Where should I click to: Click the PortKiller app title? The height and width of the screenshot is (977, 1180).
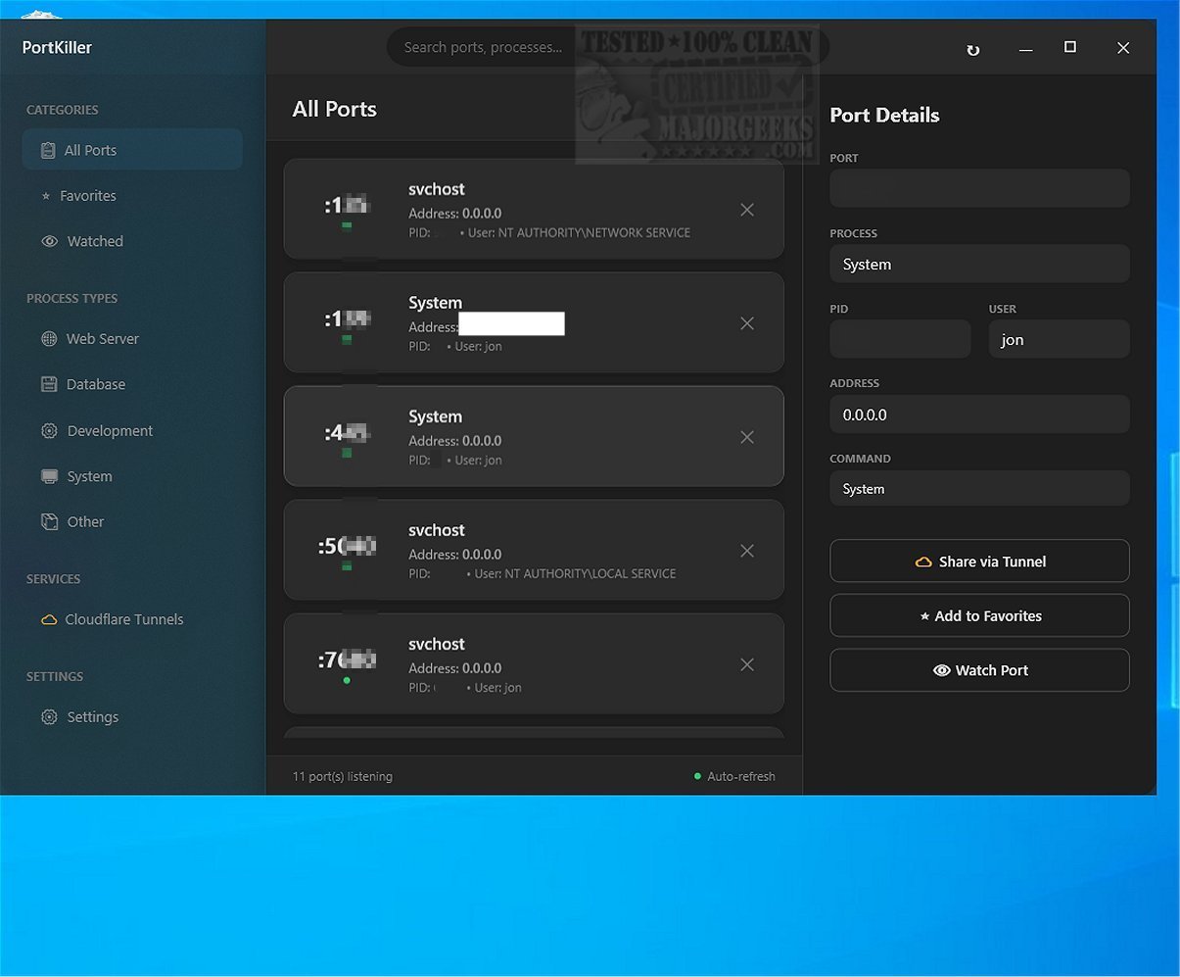(x=57, y=47)
